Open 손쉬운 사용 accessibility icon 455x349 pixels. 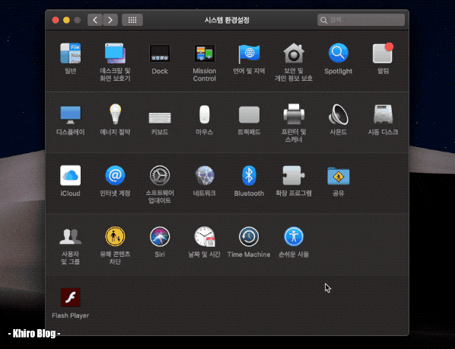point(294,236)
